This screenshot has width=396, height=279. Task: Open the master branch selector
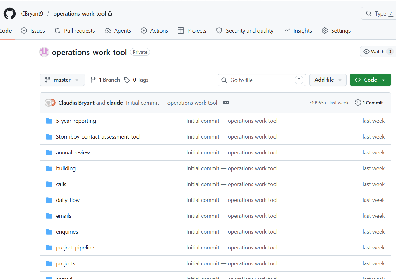click(62, 80)
